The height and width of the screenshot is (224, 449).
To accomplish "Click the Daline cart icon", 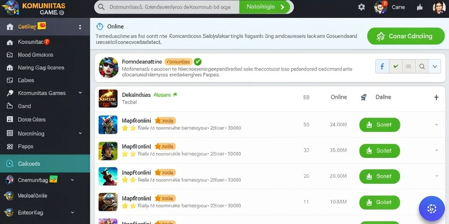I will (x=363, y=98).
